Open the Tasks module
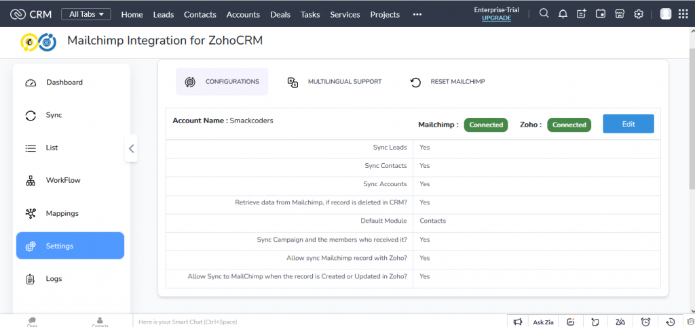The width and height of the screenshot is (695, 327). 310,15
